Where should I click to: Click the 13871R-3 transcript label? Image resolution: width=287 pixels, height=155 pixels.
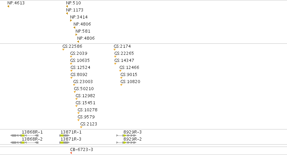(x=71, y=139)
